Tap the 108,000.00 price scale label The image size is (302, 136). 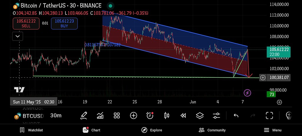(279, 36)
